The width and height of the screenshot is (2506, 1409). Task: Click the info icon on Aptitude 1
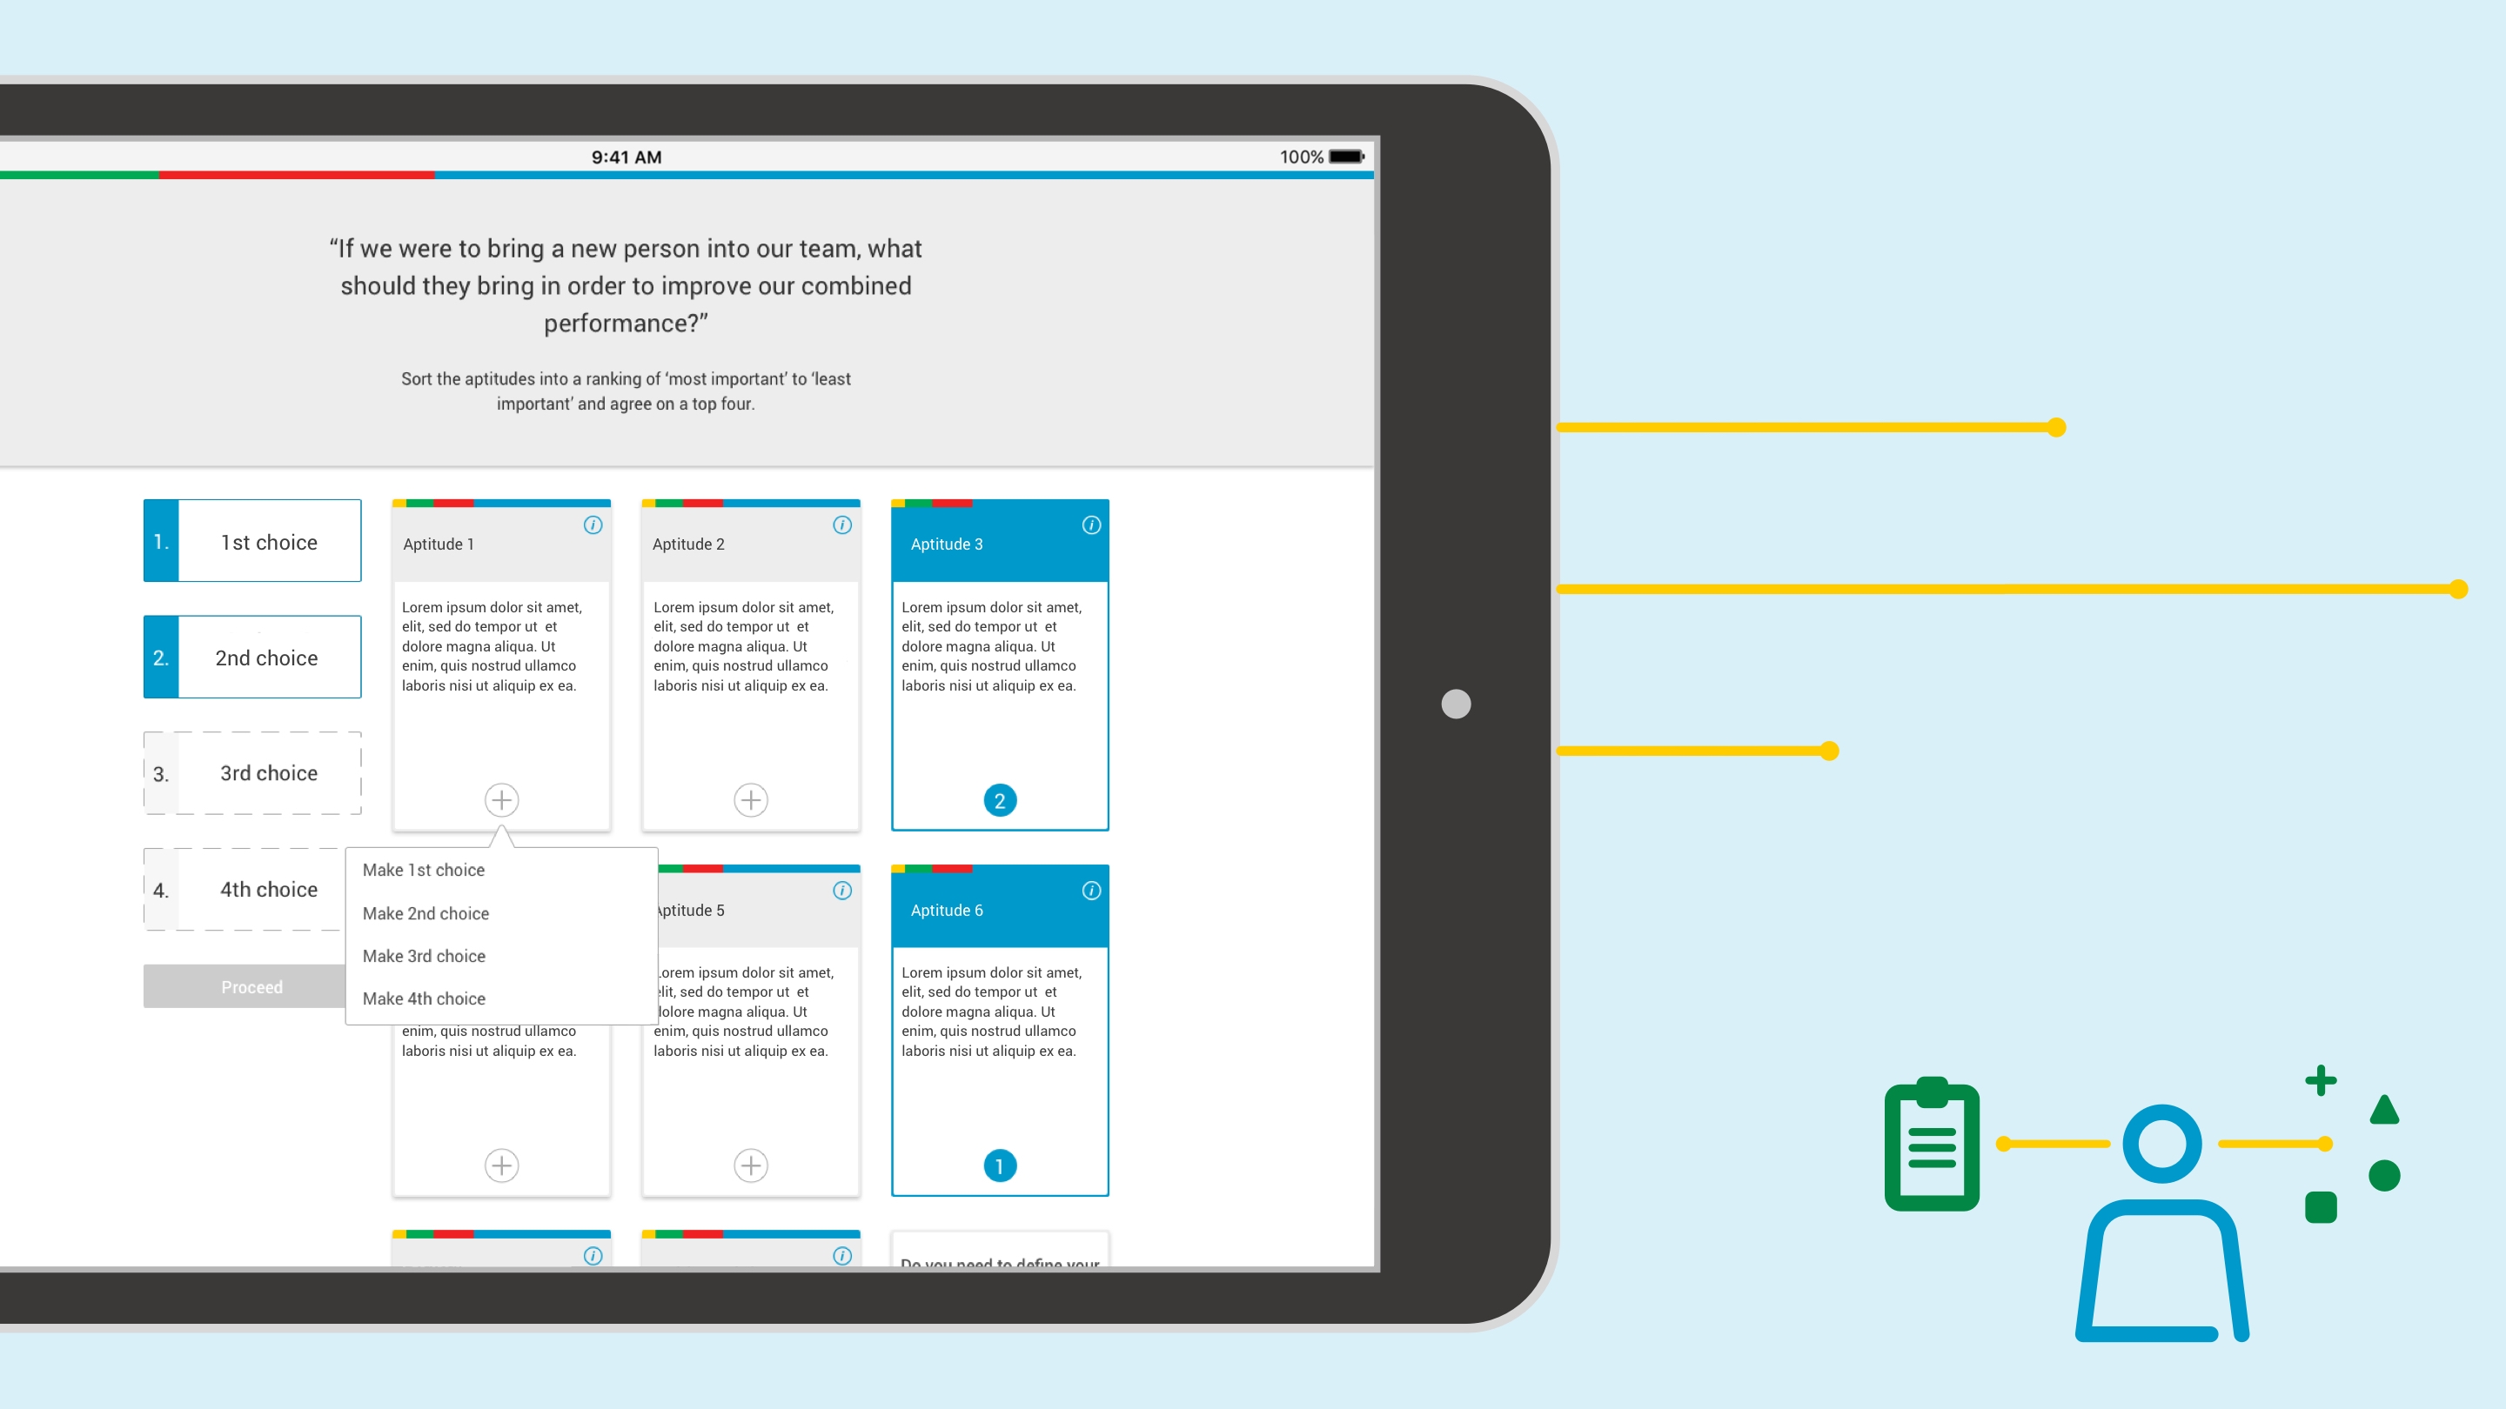pos(592,524)
